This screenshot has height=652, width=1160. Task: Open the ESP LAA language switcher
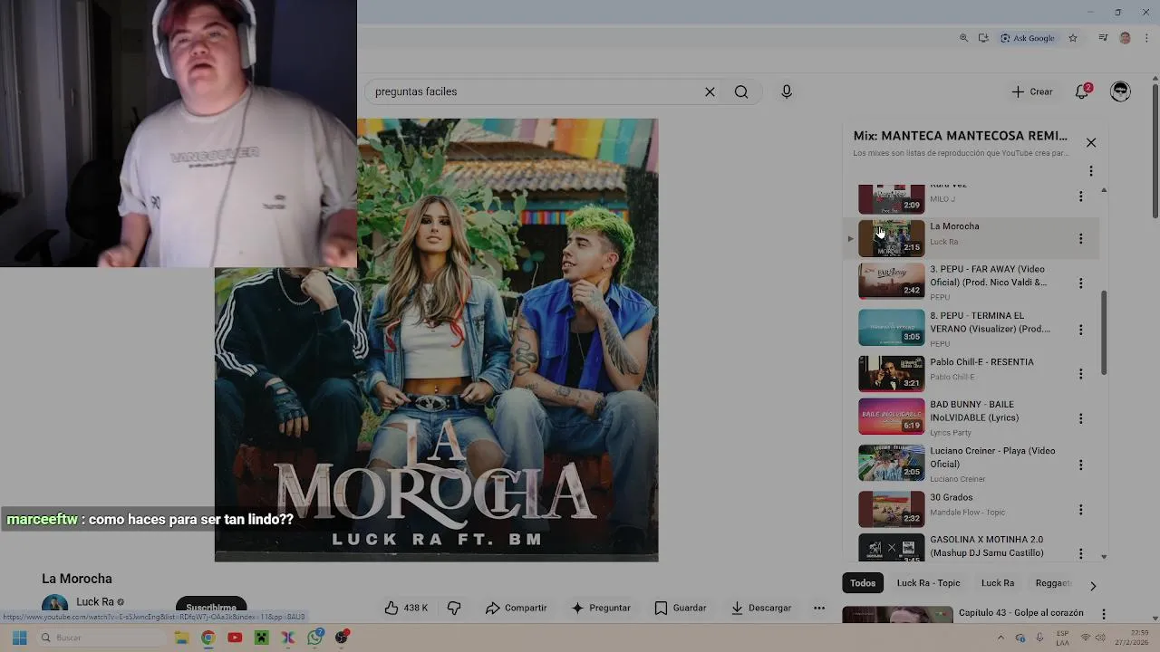pos(1062,638)
